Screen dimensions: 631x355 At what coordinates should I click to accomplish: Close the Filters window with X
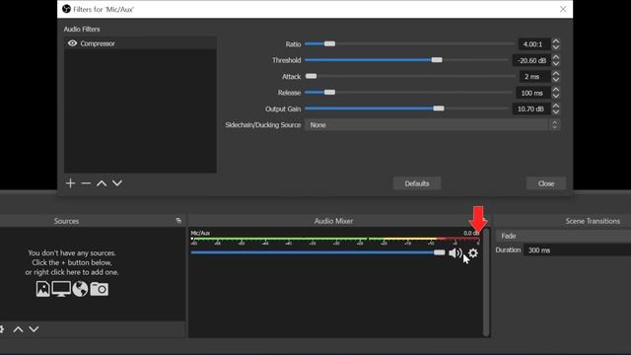click(563, 9)
